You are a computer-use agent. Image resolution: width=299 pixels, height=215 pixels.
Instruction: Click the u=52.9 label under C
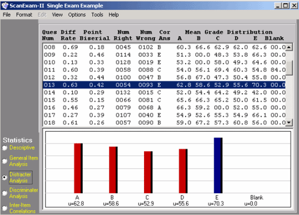146,204
